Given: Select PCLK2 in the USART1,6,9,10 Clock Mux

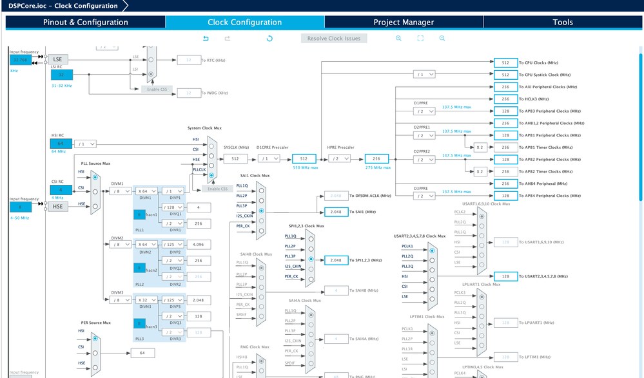Looking at the screenshot, I should pyautogui.click(x=482, y=216).
